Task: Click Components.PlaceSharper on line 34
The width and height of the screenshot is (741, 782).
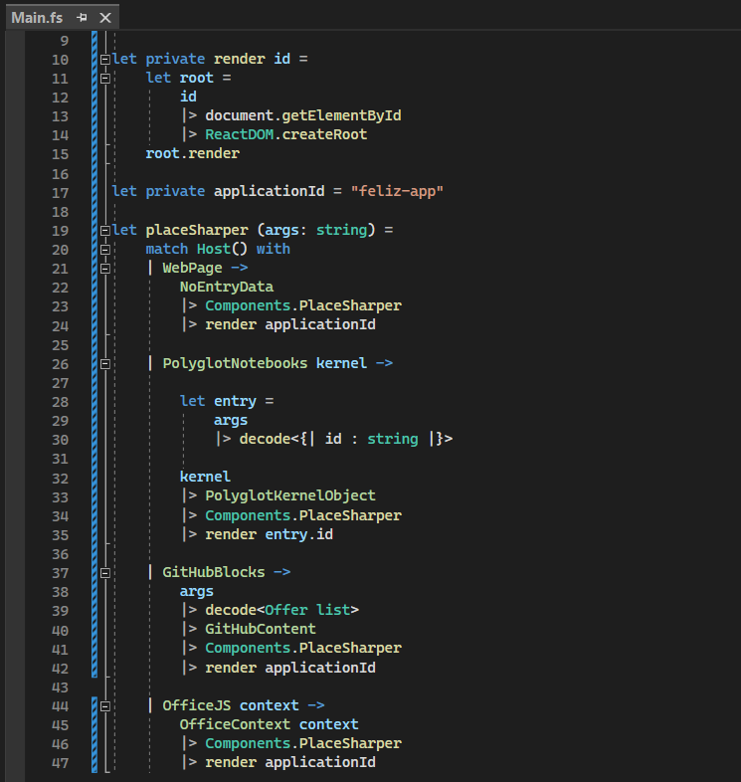Action: pos(303,515)
